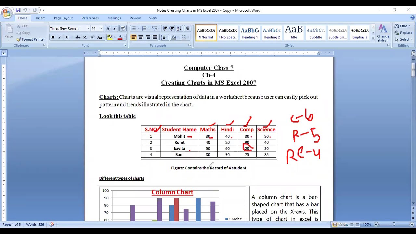
Task: Open the View ribbon tab
Action: (153, 18)
